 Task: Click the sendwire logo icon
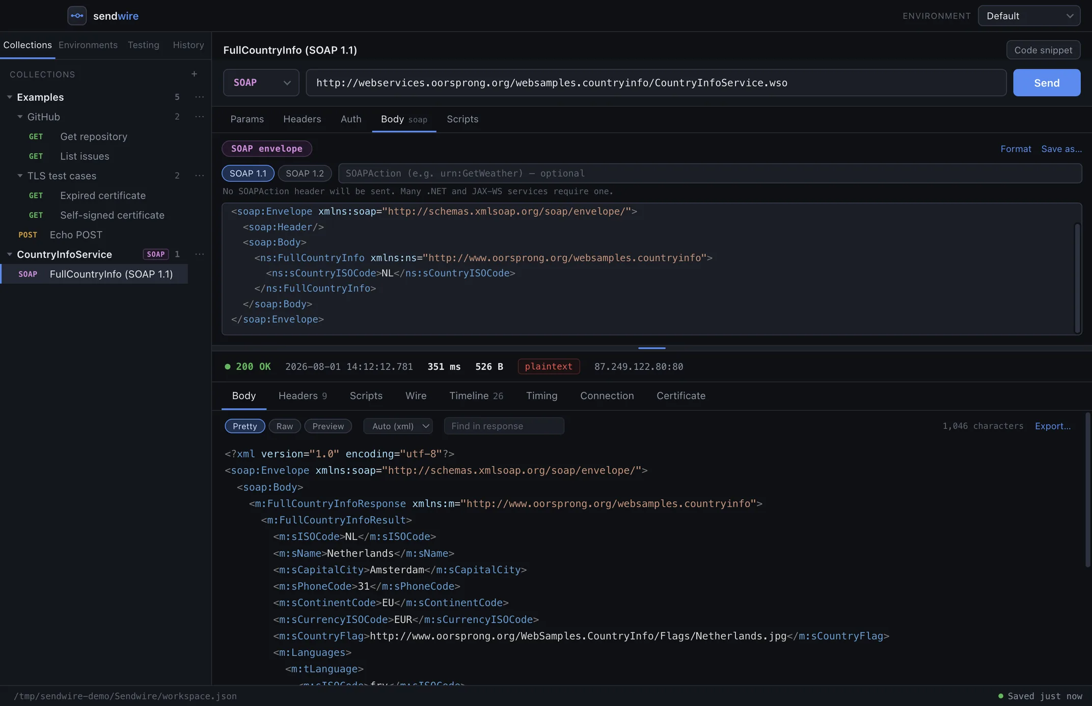click(77, 16)
